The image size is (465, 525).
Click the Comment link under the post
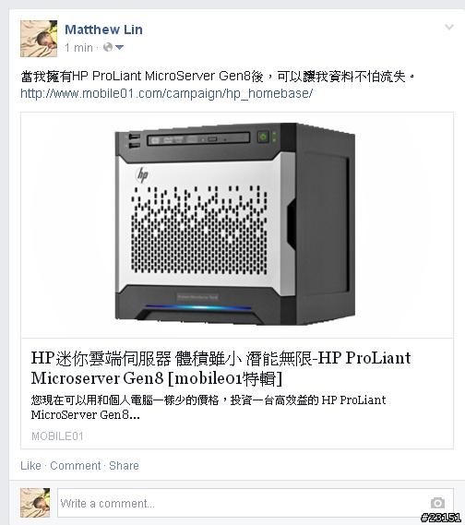(76, 466)
